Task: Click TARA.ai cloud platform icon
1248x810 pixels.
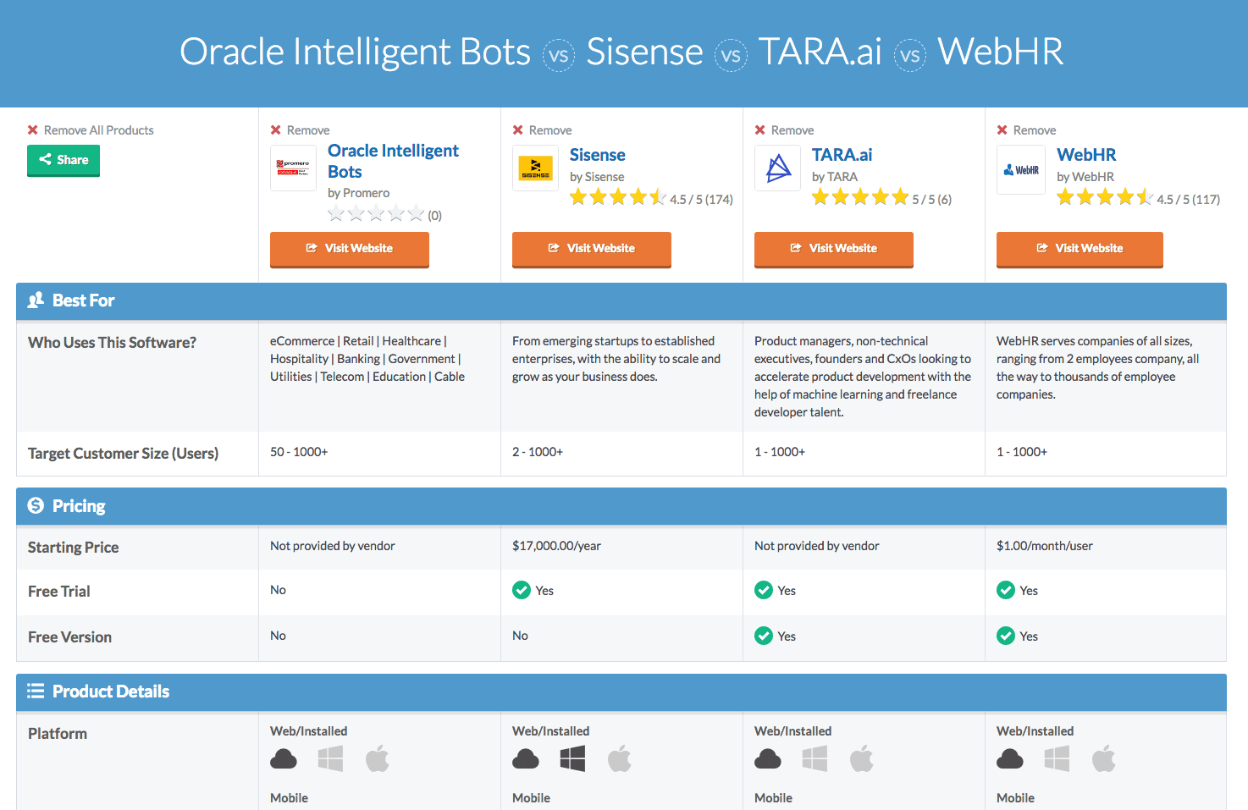Action: (768, 759)
